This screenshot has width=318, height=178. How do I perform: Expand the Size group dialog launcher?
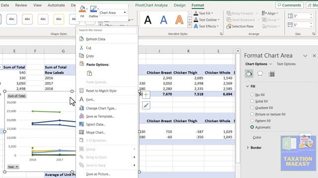[x=314, y=34]
